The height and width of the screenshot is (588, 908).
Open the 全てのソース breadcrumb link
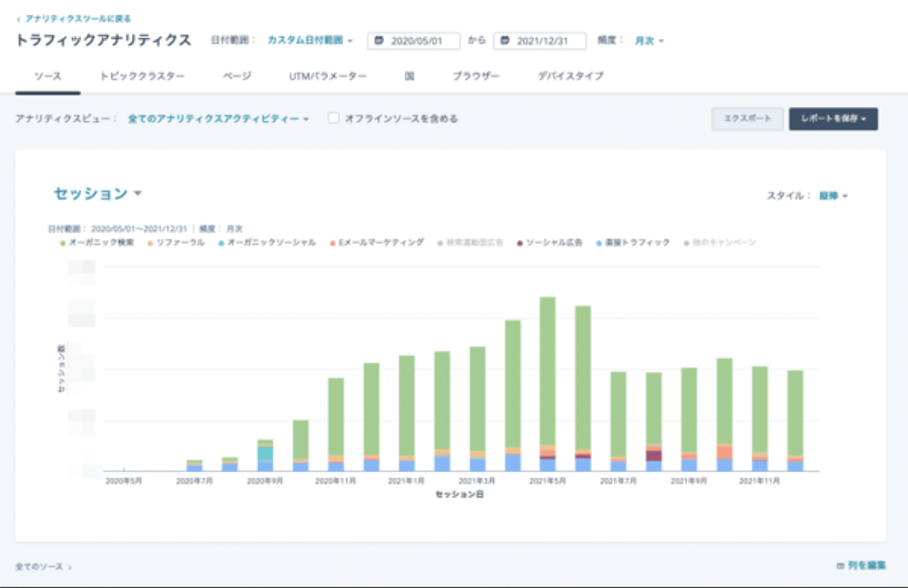click(43, 567)
